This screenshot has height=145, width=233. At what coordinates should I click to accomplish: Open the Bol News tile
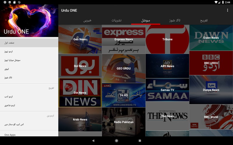point(80,66)
